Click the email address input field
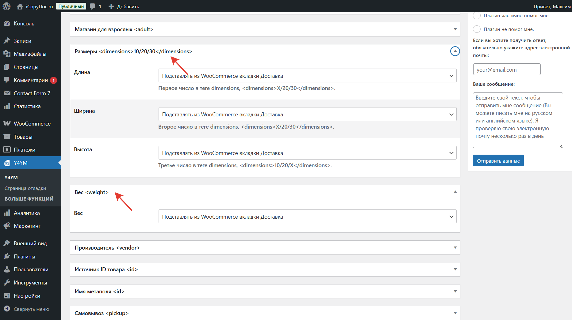 (506, 70)
